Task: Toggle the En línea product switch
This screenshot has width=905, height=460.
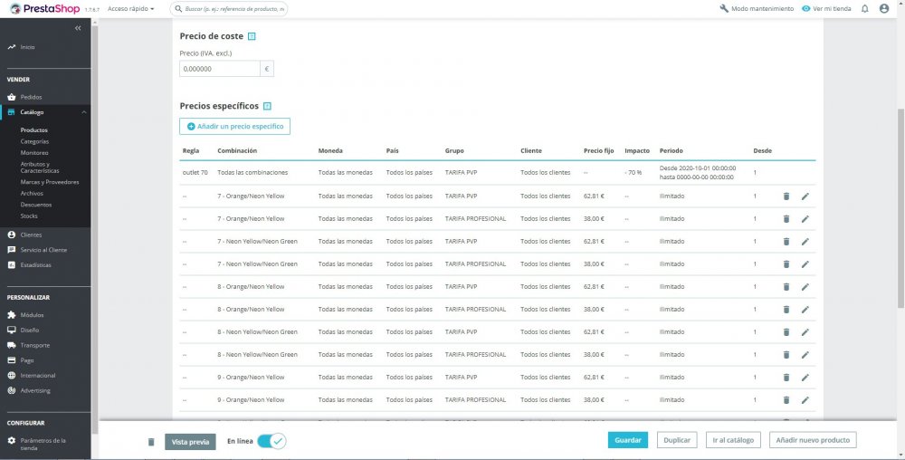Action: 271,441
